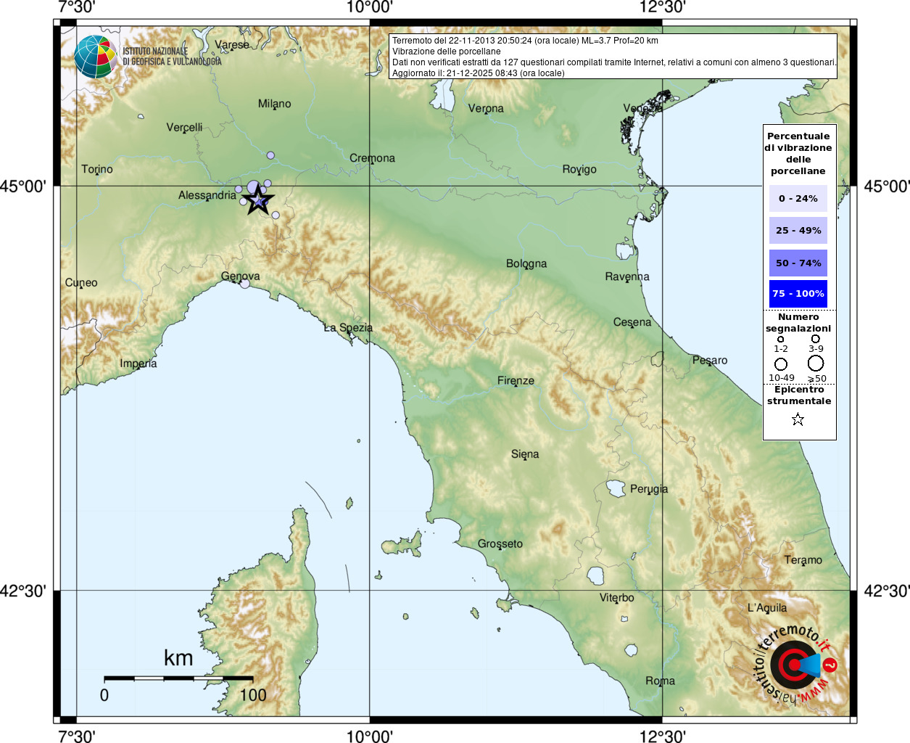Click the Bologna city label
This screenshot has height=743, width=910.
pos(526,263)
